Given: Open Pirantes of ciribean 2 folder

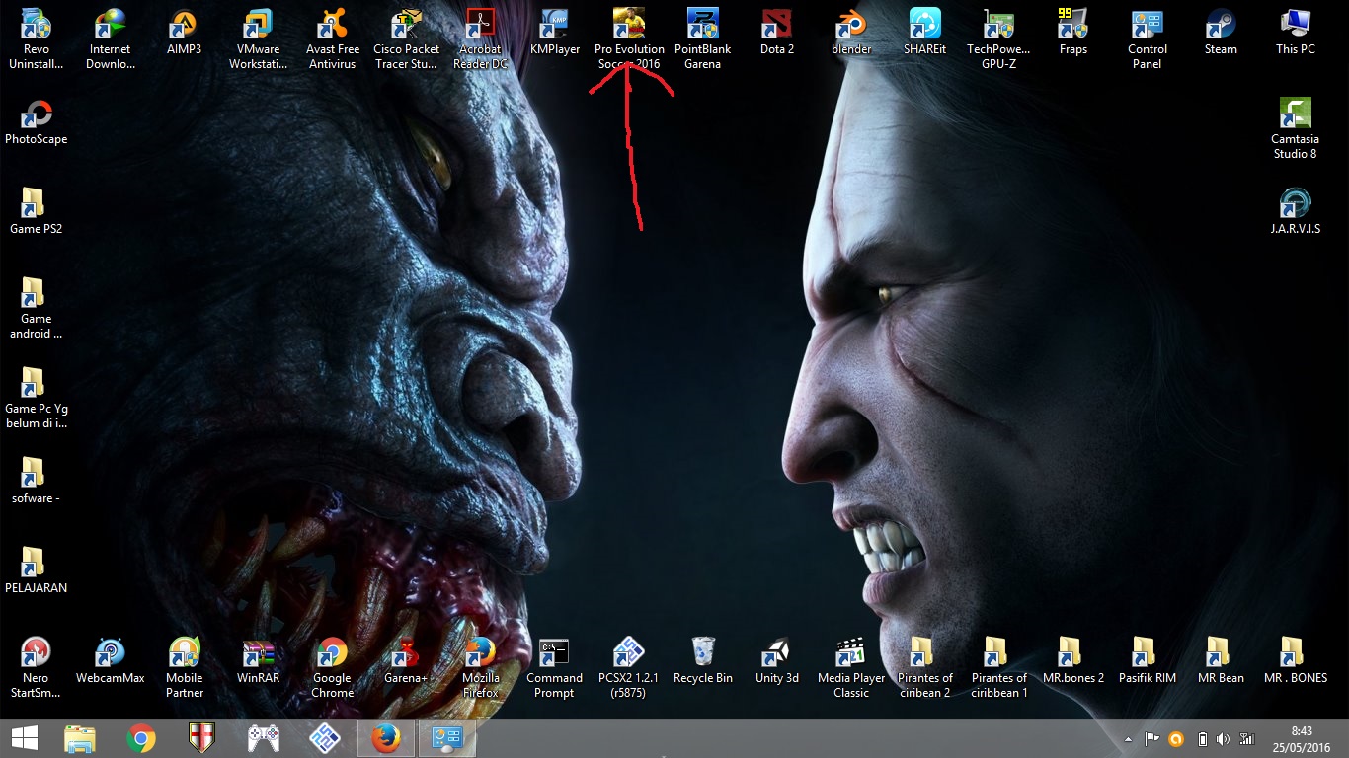Looking at the screenshot, I should click(x=924, y=668).
